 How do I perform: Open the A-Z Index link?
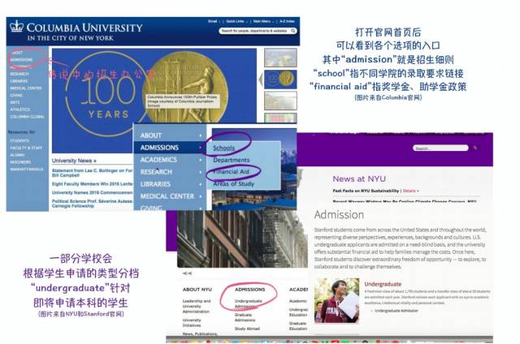(x=287, y=21)
